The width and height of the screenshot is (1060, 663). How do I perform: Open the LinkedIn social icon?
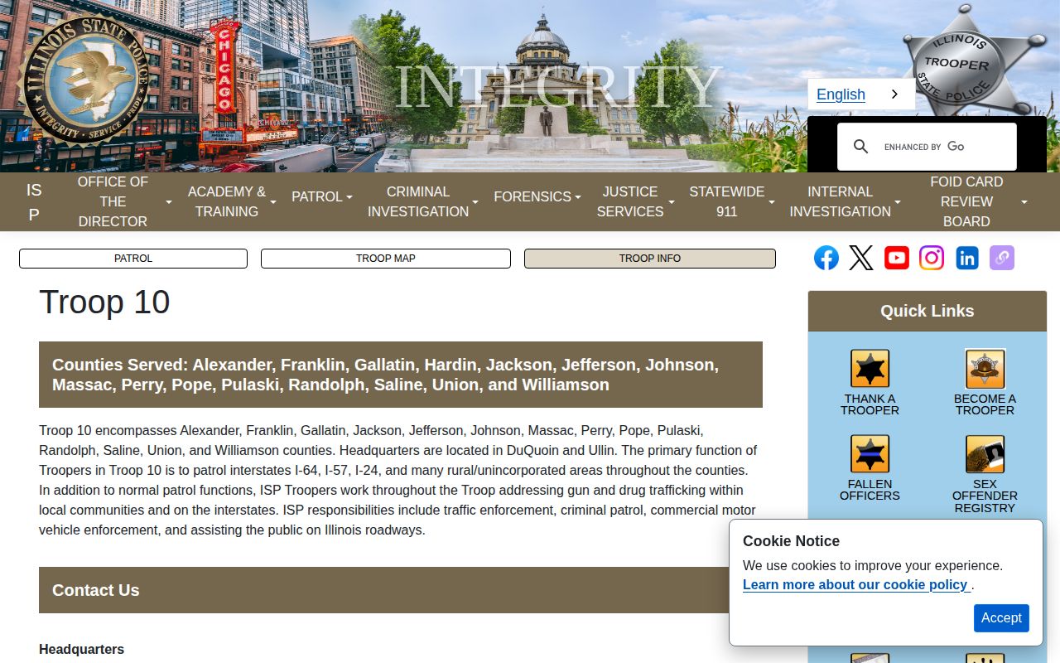coord(967,258)
